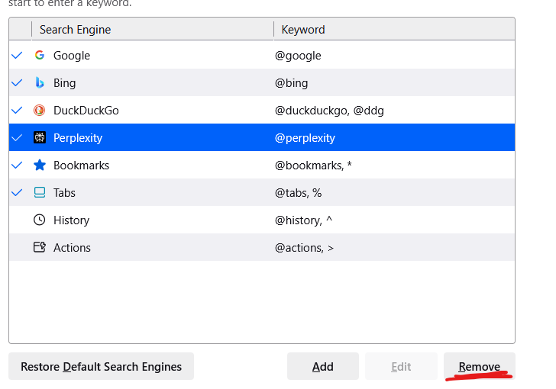This screenshot has width=556, height=389.
Task: Click the Bing logo icon
Action: pyautogui.click(x=40, y=83)
